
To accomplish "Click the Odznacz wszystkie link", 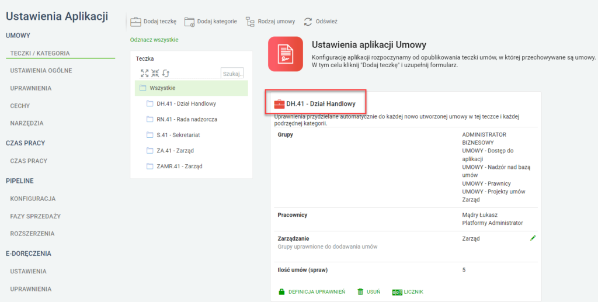I will click(154, 40).
